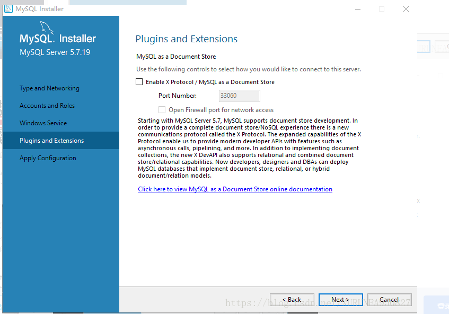Open the Document Store online documentation link

[x=235, y=189]
